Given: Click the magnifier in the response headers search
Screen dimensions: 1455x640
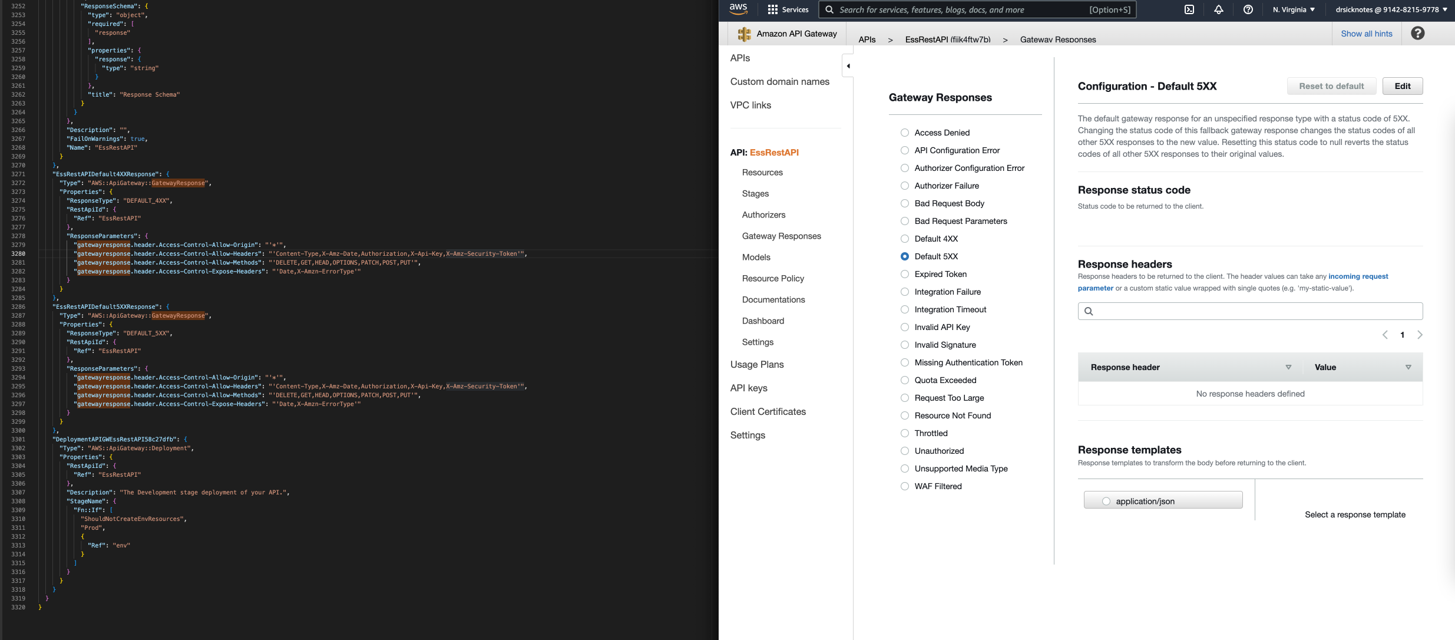Looking at the screenshot, I should tap(1089, 311).
